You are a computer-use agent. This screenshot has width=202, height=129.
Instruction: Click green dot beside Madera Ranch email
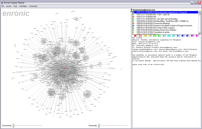click(x=134, y=30)
